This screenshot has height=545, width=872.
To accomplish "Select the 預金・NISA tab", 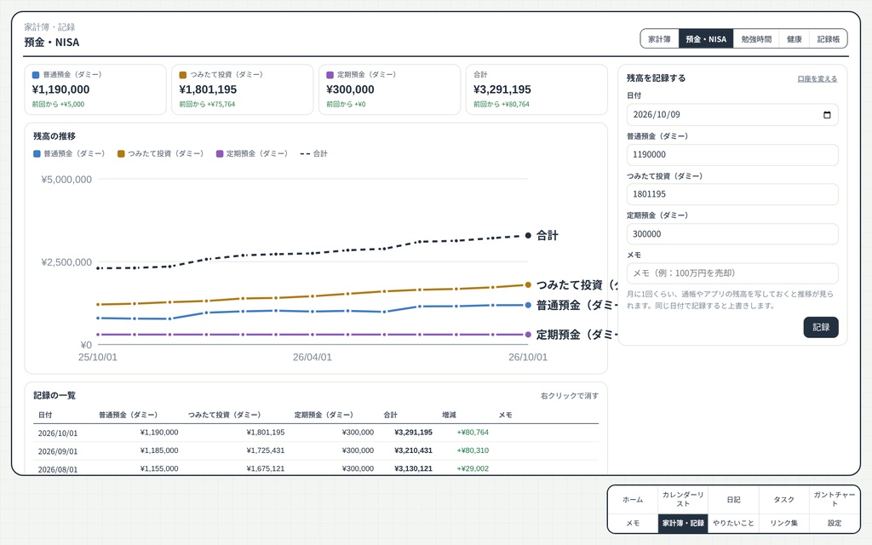I will 706,39.
